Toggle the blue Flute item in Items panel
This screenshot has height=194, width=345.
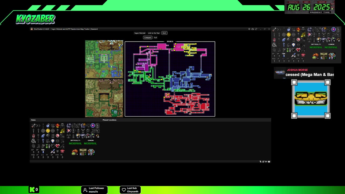pyautogui.click(x=43, y=136)
